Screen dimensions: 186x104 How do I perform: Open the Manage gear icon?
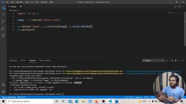click(3, 92)
